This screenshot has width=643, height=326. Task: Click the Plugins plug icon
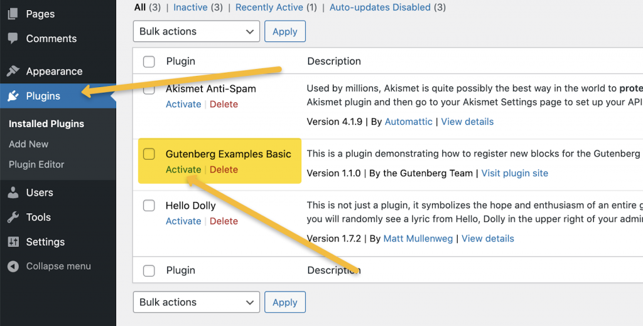(13, 96)
